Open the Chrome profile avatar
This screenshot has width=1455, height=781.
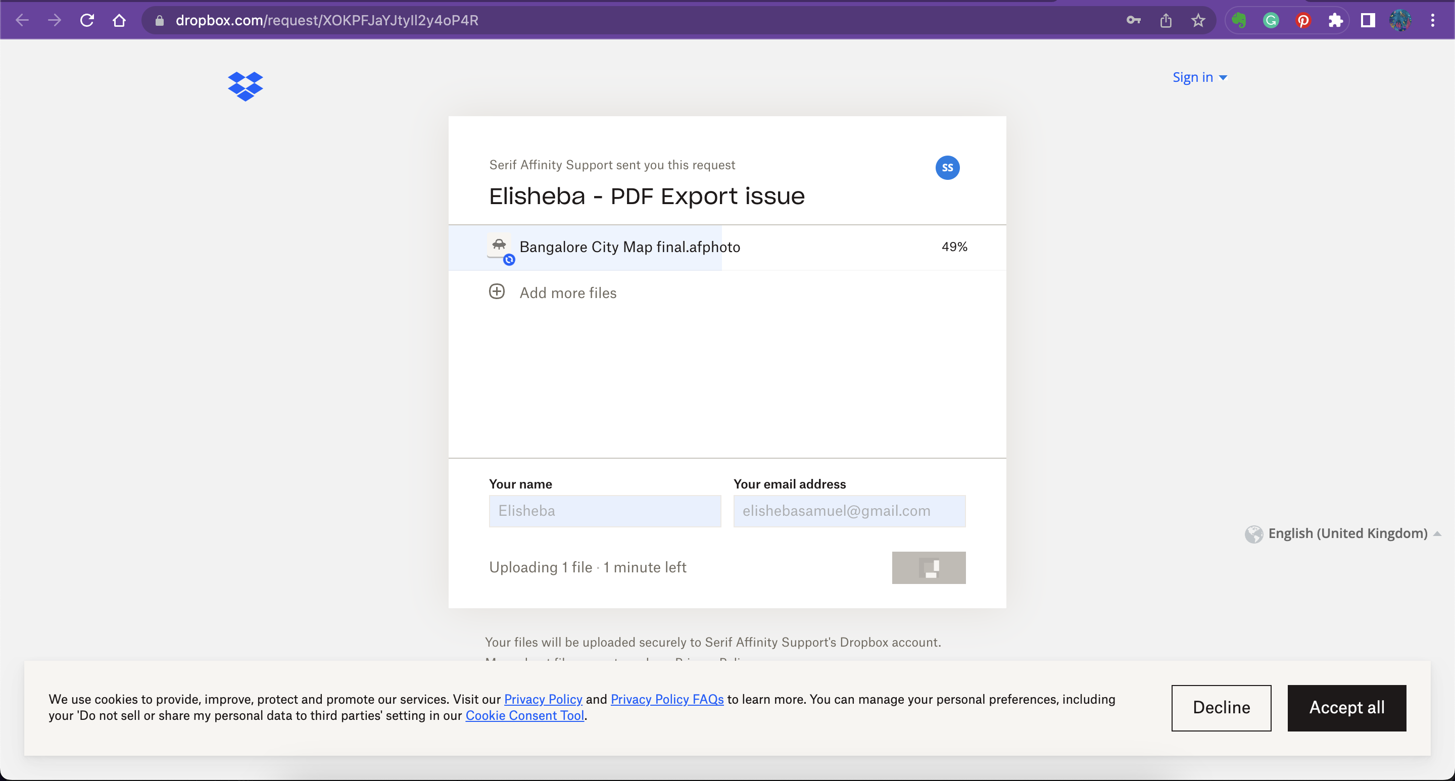(x=1400, y=20)
